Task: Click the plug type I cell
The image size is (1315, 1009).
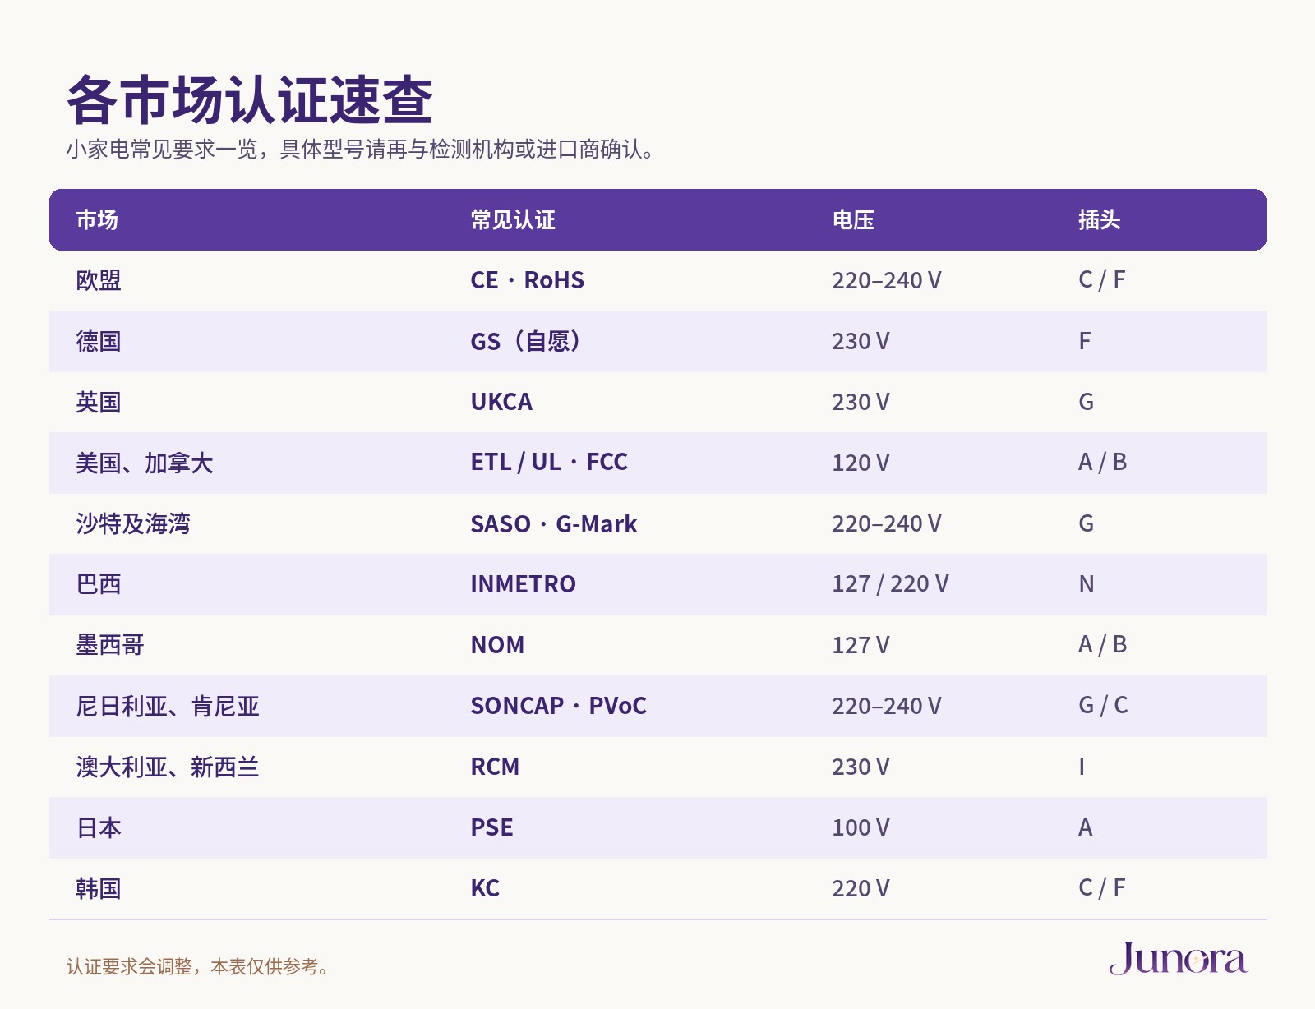Action: [1082, 767]
